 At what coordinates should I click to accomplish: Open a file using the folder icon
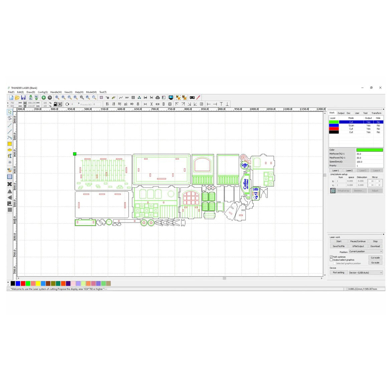[x=17, y=97]
